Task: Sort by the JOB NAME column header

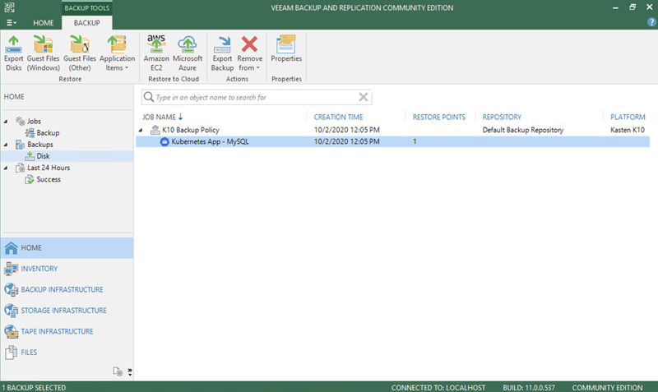Action: (159, 117)
